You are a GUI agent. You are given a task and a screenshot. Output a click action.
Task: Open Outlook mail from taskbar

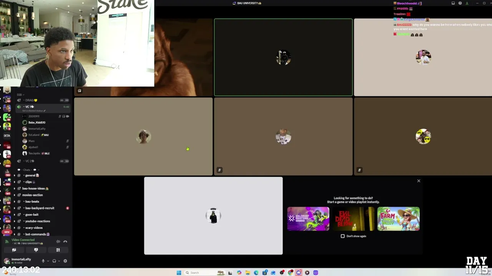click(x=273, y=273)
